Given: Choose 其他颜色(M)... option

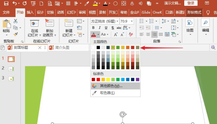Looking at the screenshot, I should [115, 86].
